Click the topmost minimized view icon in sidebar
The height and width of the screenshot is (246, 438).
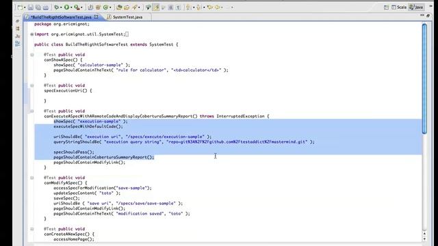[18, 21]
